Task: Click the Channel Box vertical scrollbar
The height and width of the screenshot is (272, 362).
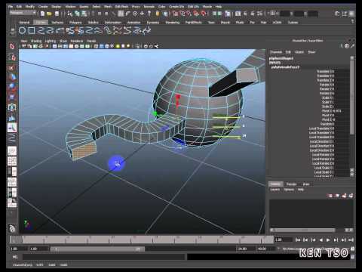Action: [352, 97]
